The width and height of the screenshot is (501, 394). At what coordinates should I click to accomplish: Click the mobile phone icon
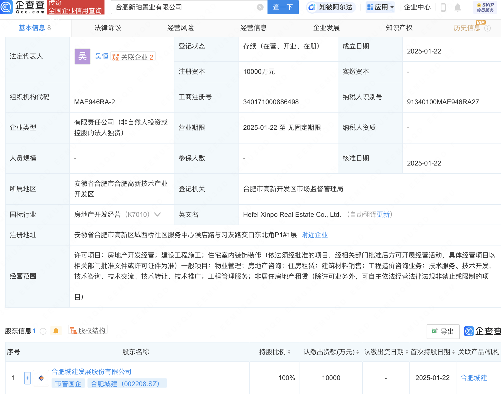tap(443, 7)
